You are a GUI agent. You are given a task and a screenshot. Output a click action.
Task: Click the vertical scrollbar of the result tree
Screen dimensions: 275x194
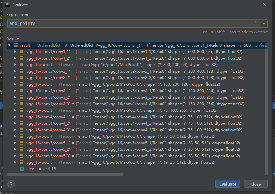267,109
